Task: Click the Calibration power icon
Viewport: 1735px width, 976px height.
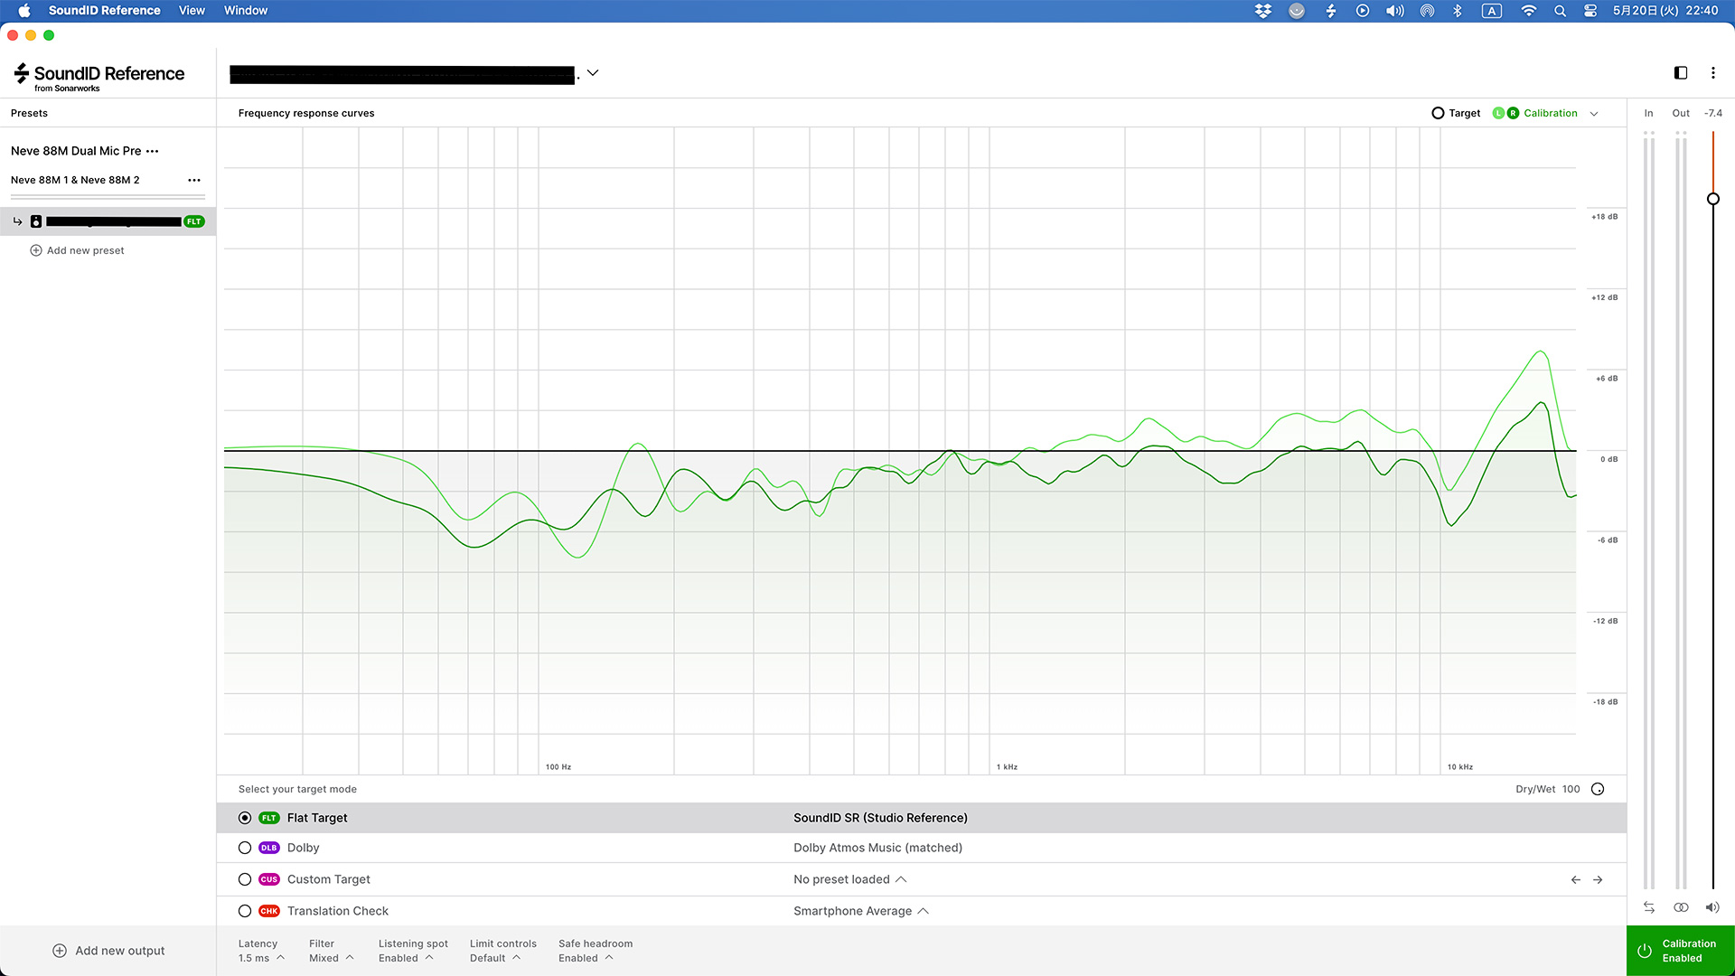Action: (1645, 951)
